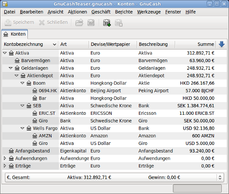Click the 'Beijing Airport' security cell
This screenshot has height=194, width=229.
coord(106,91)
